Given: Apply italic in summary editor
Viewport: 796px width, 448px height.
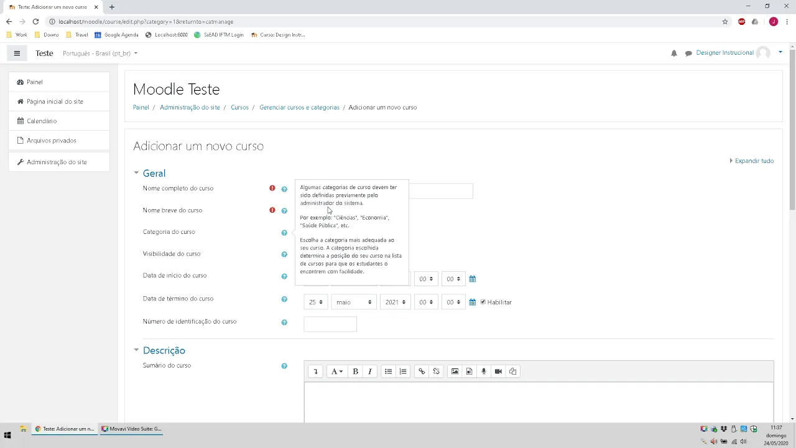Looking at the screenshot, I should [370, 371].
